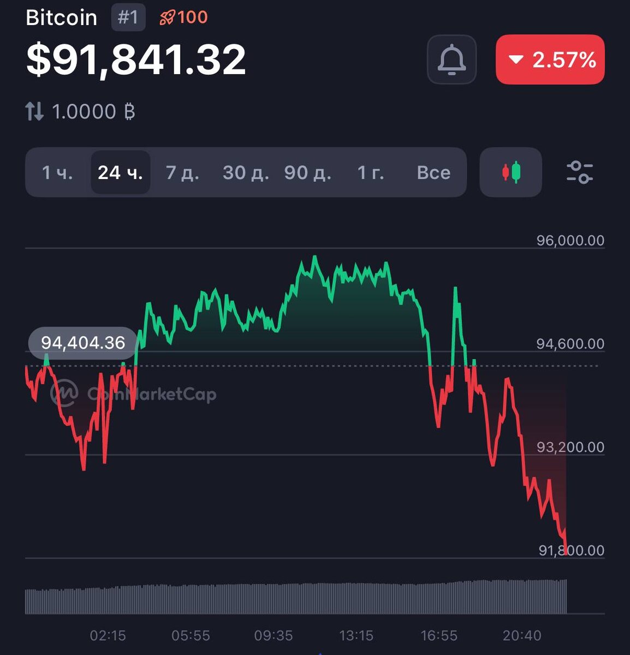Toggle candlestick chart view

pos(511,172)
